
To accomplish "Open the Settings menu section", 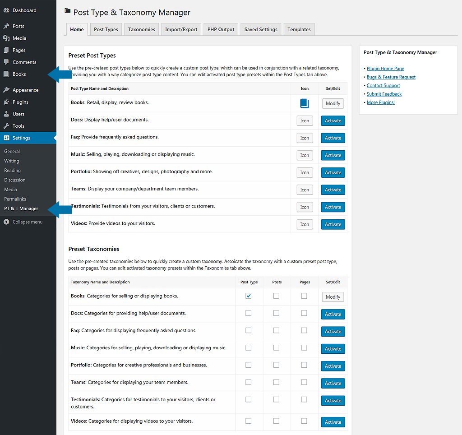I will (21, 138).
